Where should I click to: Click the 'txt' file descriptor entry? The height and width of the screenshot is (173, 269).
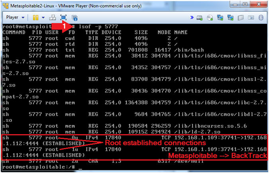pos(70,50)
